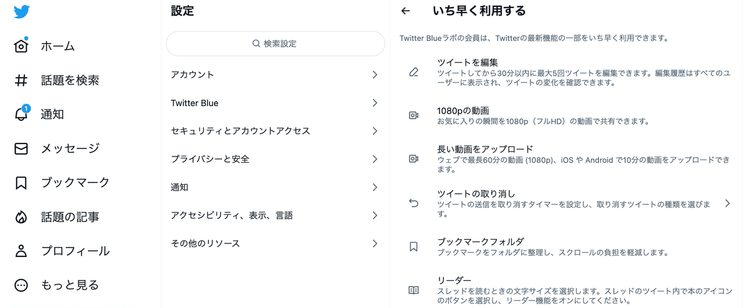Open その他のリソース settings item
Screen dimensions: 747x308
pos(275,243)
